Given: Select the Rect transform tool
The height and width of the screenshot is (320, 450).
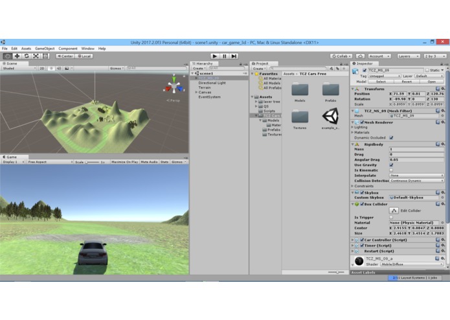Looking at the screenshot, I should pyautogui.click(x=45, y=56).
